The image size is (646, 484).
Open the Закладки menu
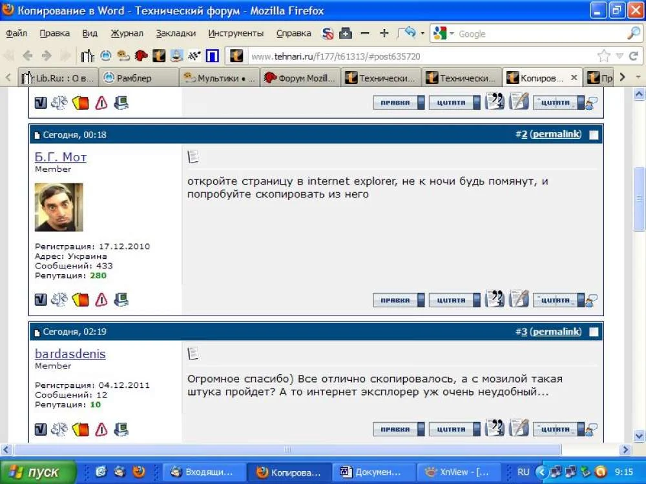(x=176, y=34)
